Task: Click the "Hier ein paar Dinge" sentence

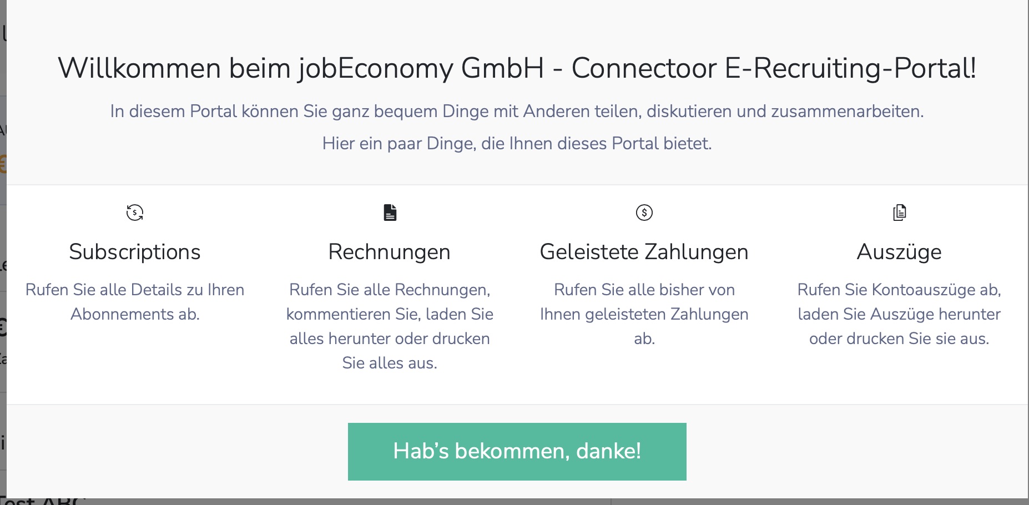Action: pos(517,144)
